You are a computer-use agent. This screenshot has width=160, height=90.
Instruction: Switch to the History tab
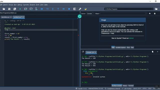click(x=125, y=85)
